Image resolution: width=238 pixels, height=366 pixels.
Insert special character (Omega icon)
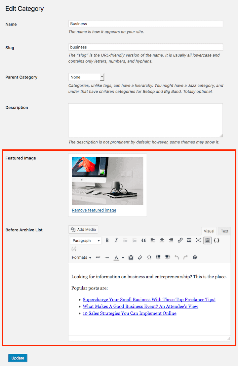coord(149,257)
